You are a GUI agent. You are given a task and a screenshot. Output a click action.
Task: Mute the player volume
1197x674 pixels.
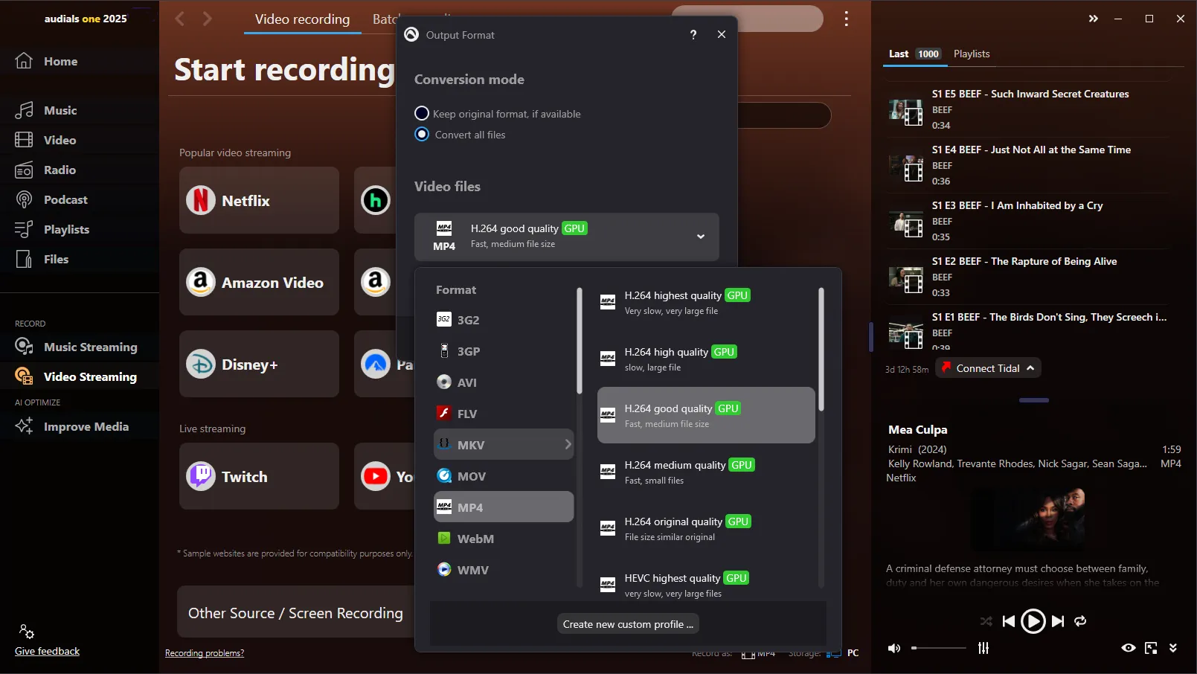coord(894,648)
